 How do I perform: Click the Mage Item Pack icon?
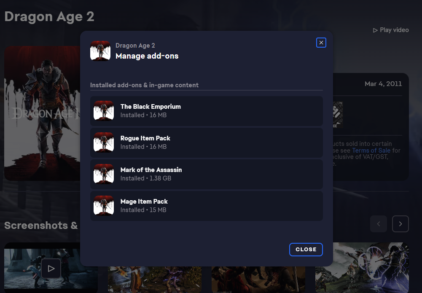[x=104, y=206]
